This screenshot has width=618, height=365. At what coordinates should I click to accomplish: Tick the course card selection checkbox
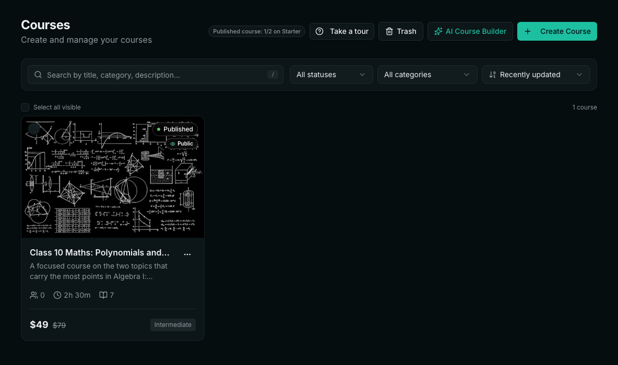[x=34, y=128]
